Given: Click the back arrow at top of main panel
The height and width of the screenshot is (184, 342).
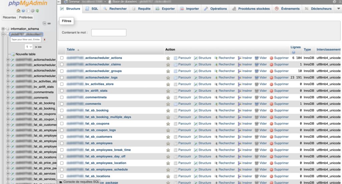Looking at the screenshot, I should (x=59, y=2).
